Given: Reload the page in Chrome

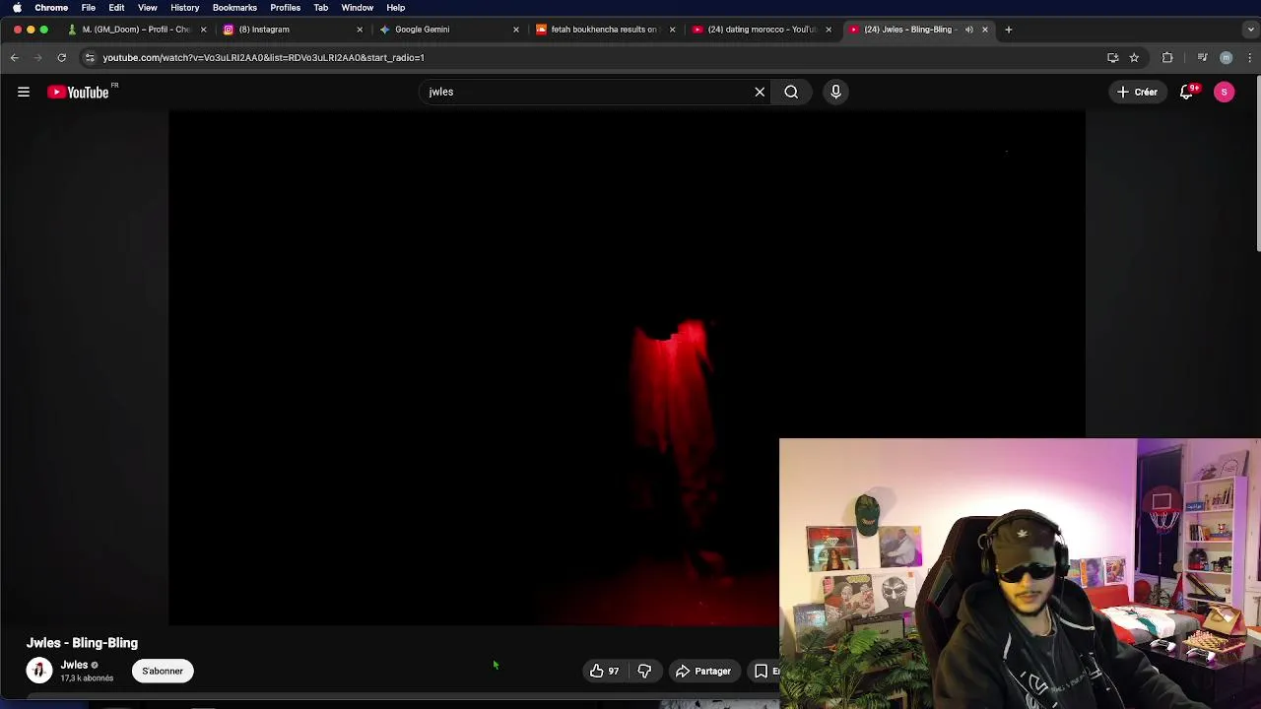Looking at the screenshot, I should [x=61, y=57].
